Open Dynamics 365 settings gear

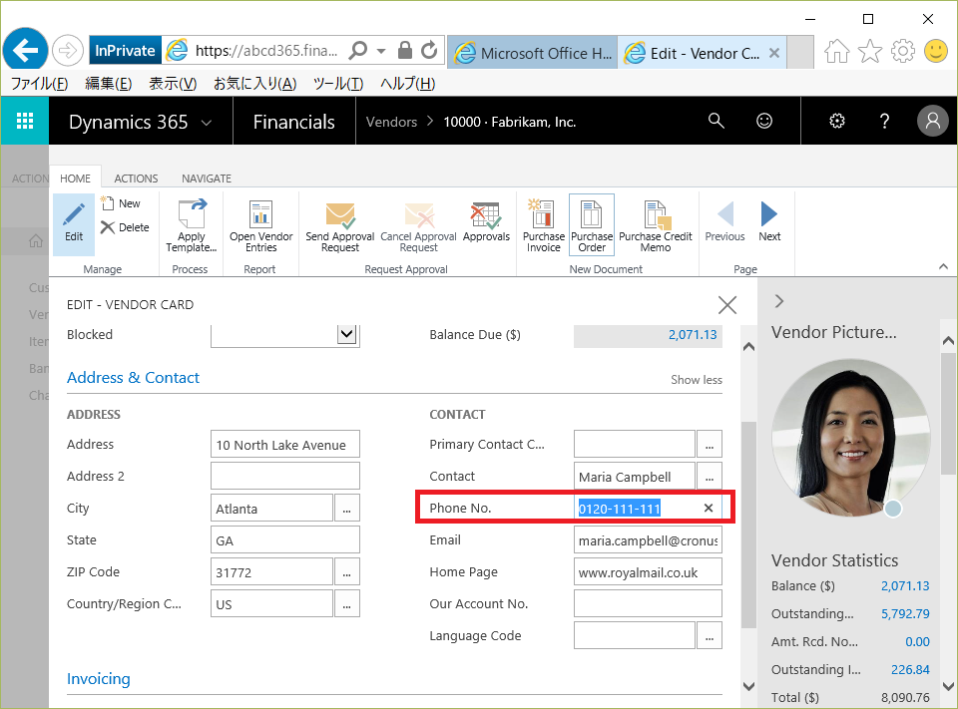coord(837,121)
